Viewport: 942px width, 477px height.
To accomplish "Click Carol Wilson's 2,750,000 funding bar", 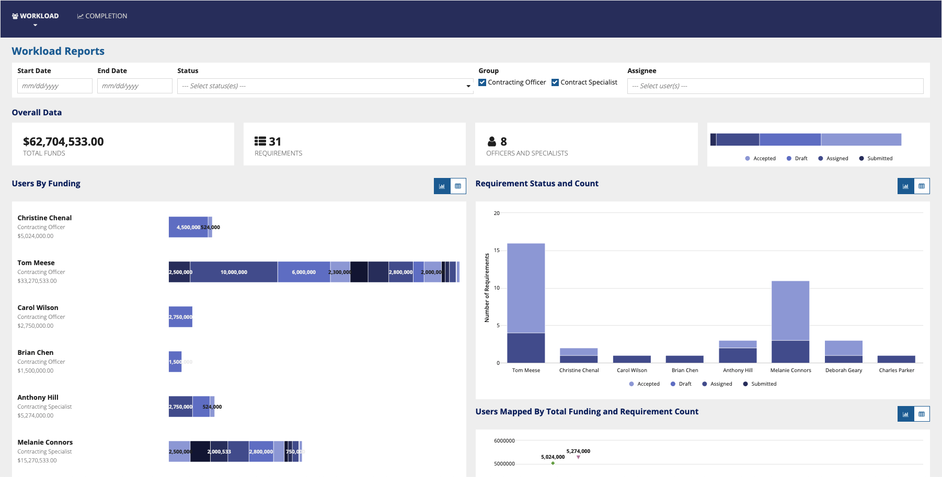I will 180,317.
